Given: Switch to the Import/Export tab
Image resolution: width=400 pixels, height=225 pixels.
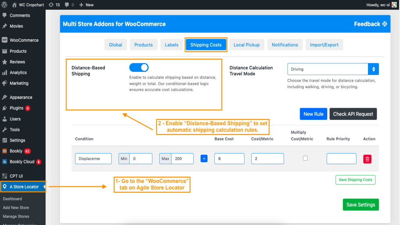Looking at the screenshot, I should pos(324,45).
